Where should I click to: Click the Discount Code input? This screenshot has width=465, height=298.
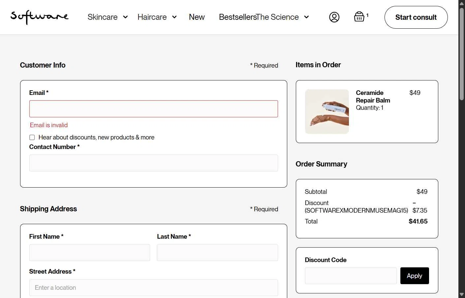click(x=351, y=276)
